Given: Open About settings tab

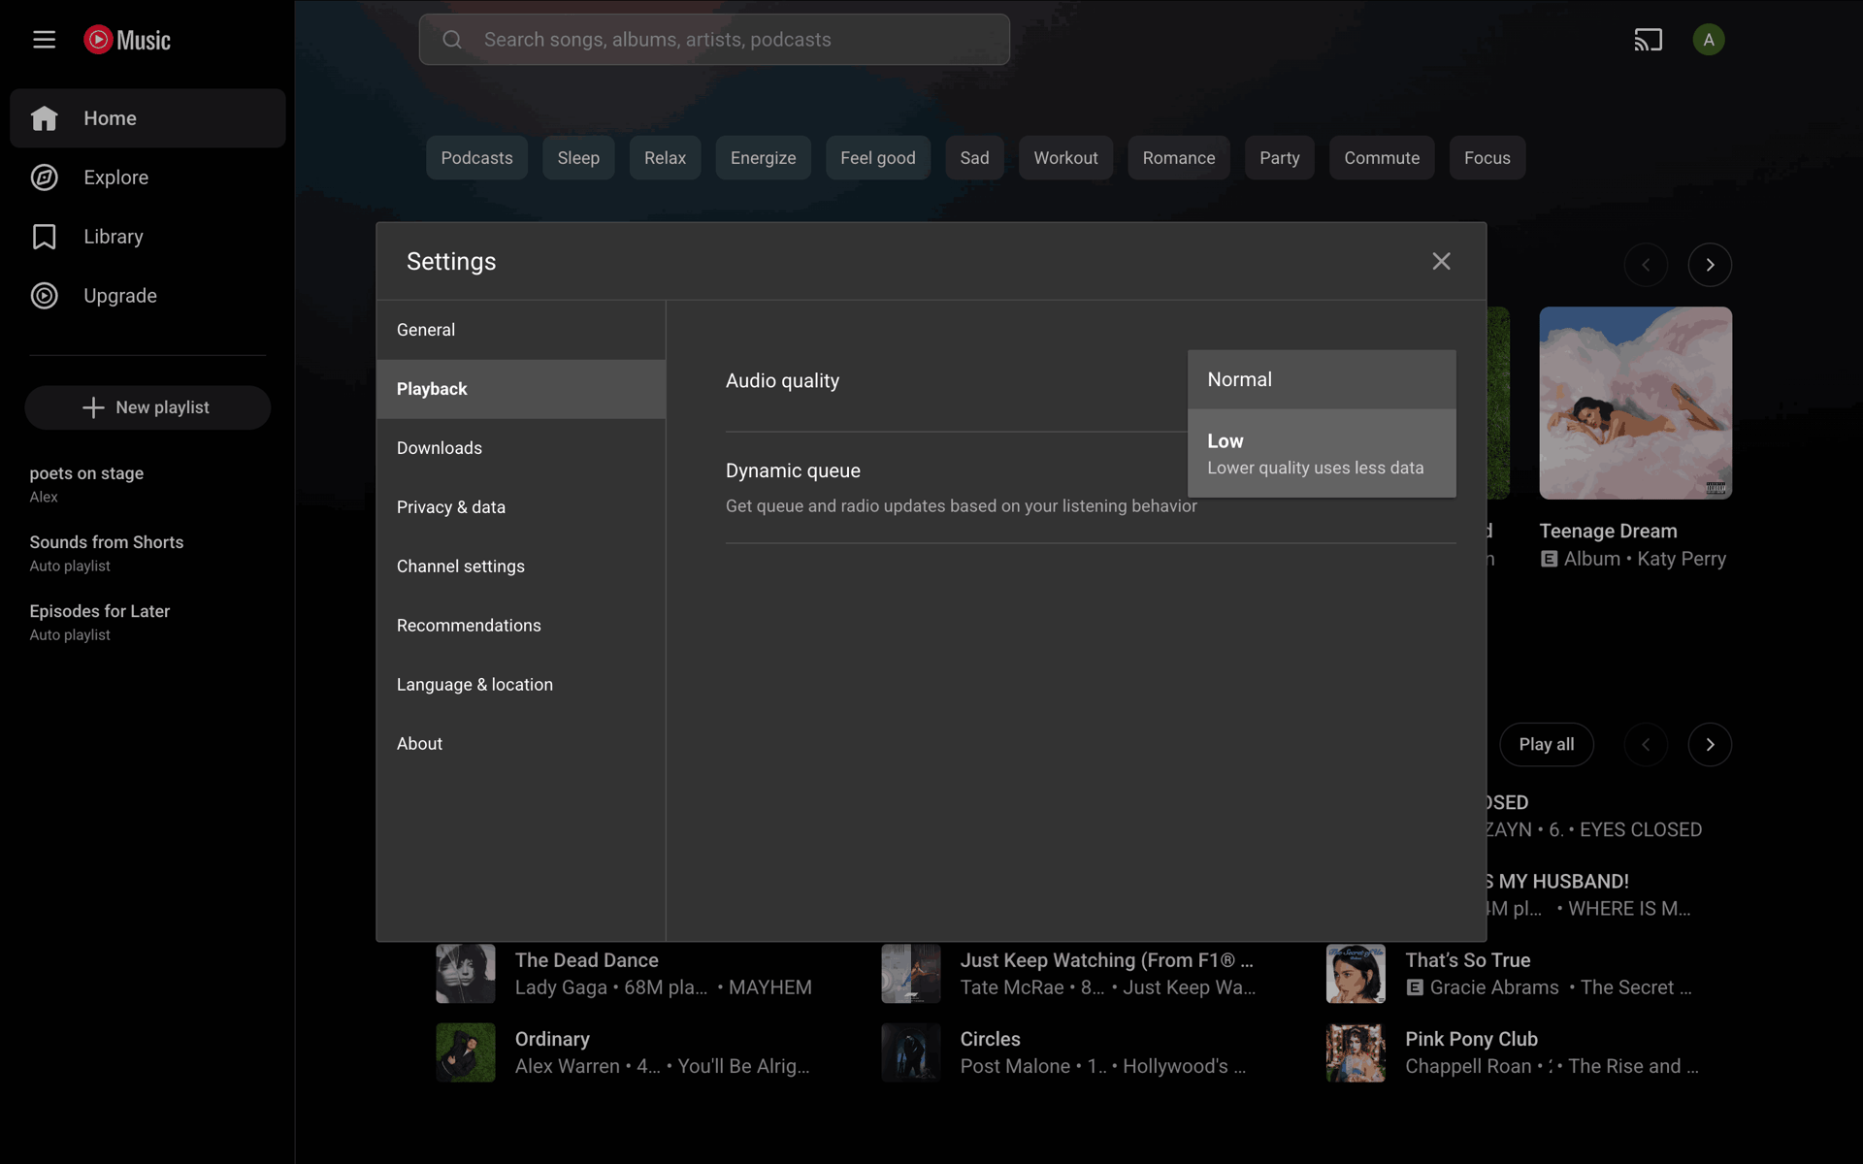Looking at the screenshot, I should (521, 744).
